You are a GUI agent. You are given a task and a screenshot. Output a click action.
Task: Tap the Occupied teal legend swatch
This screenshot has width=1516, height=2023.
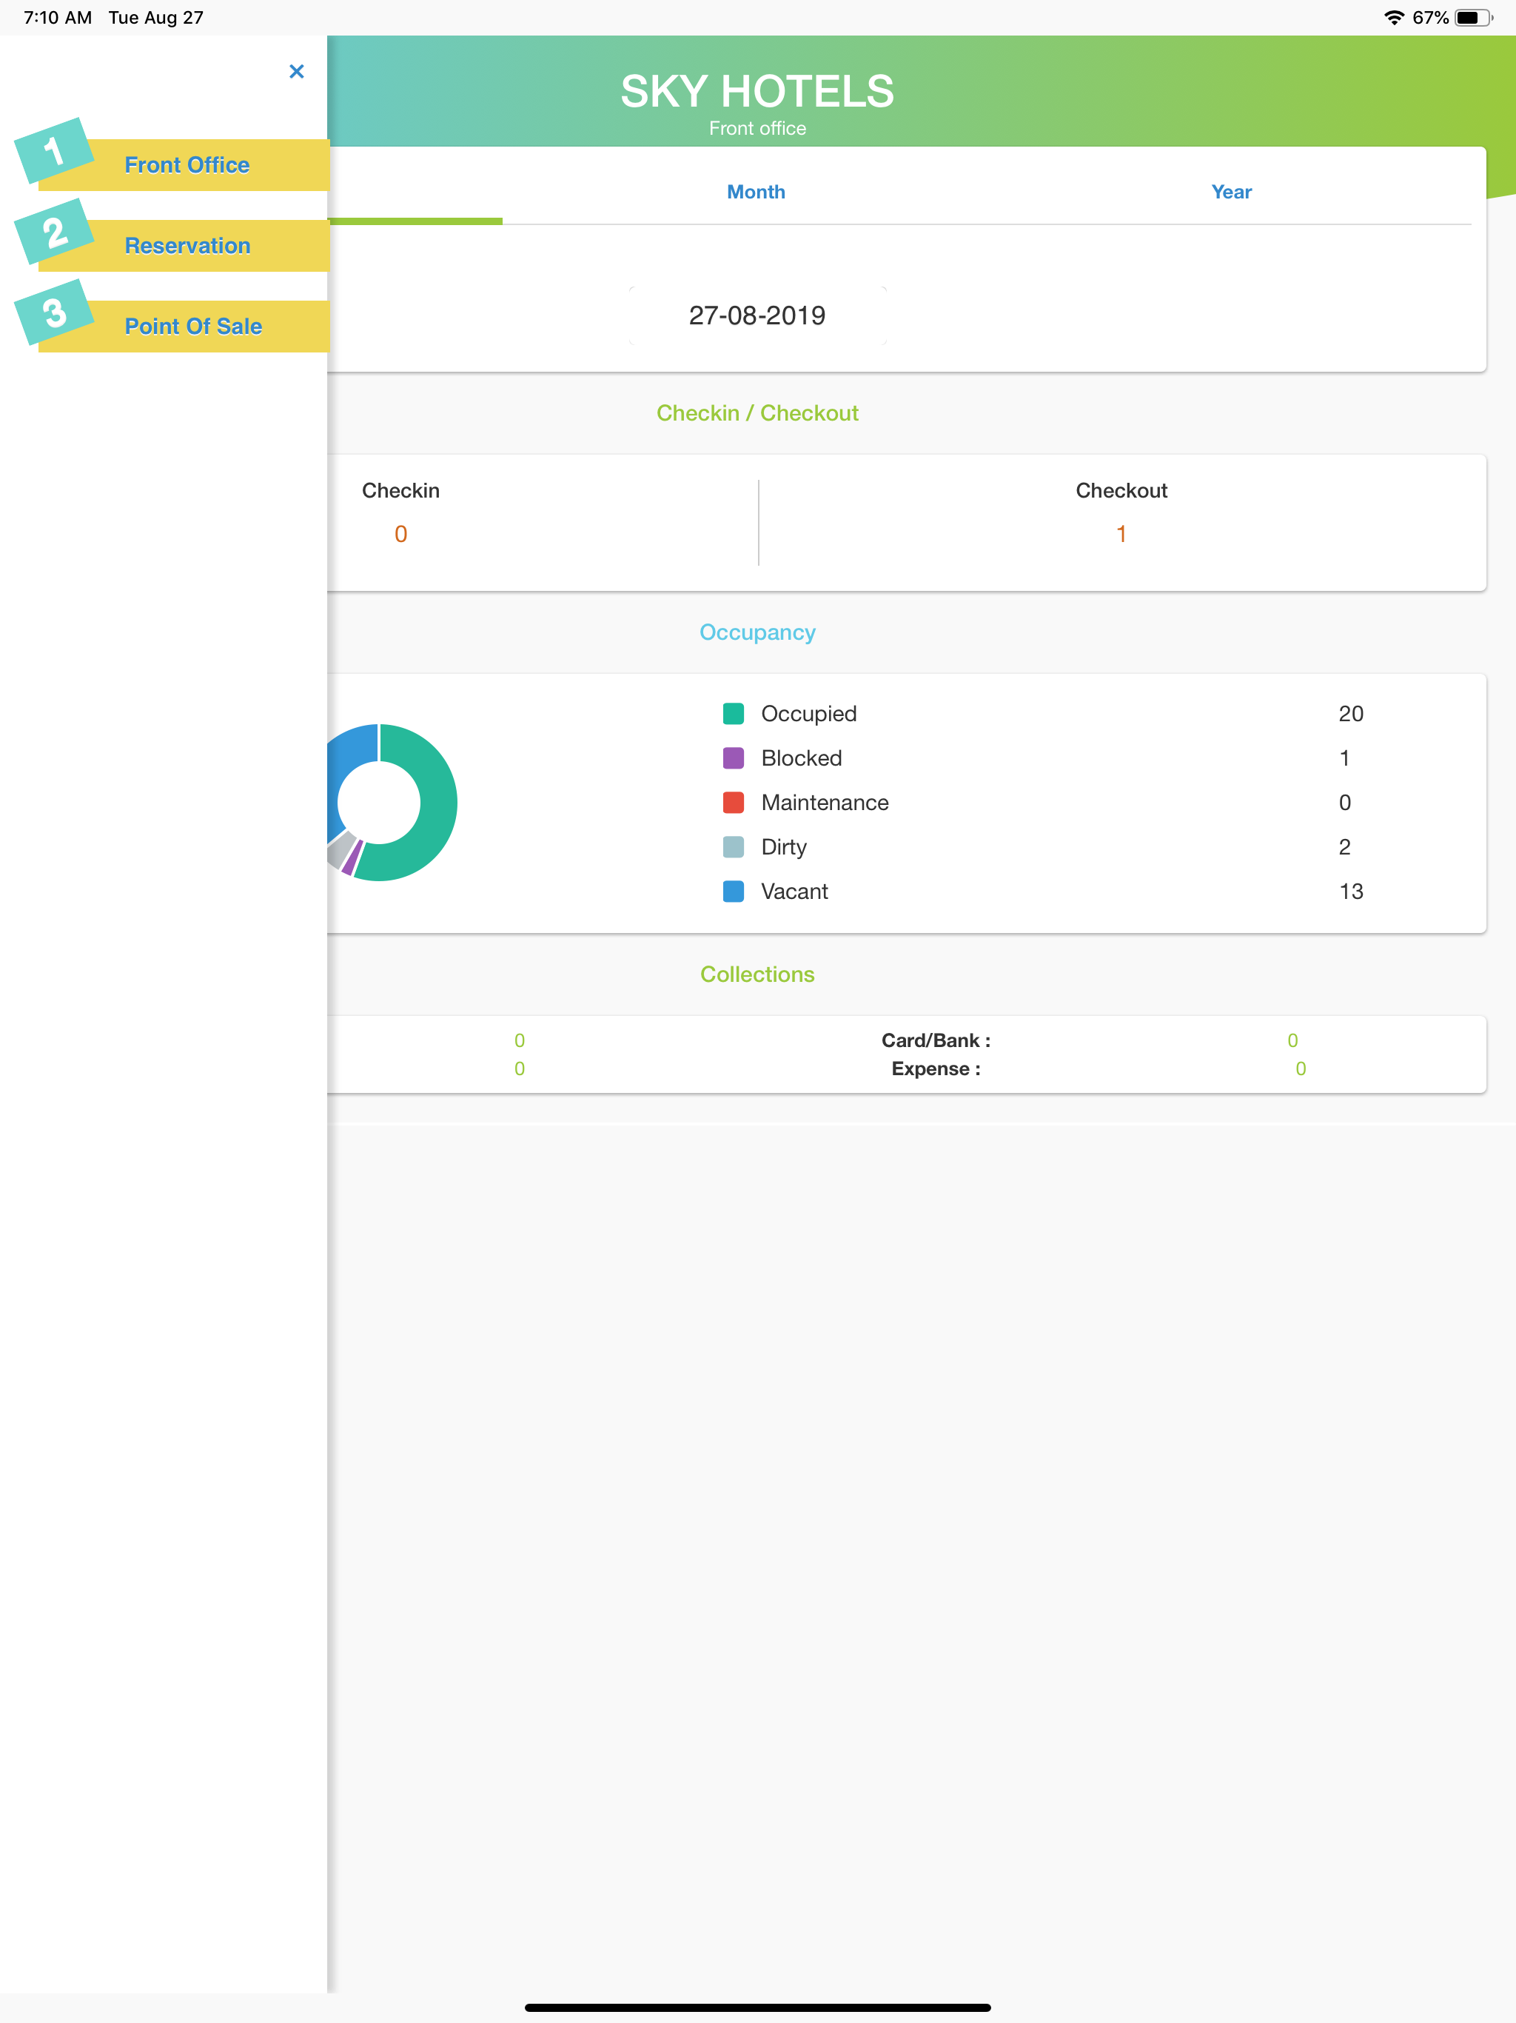[734, 713]
